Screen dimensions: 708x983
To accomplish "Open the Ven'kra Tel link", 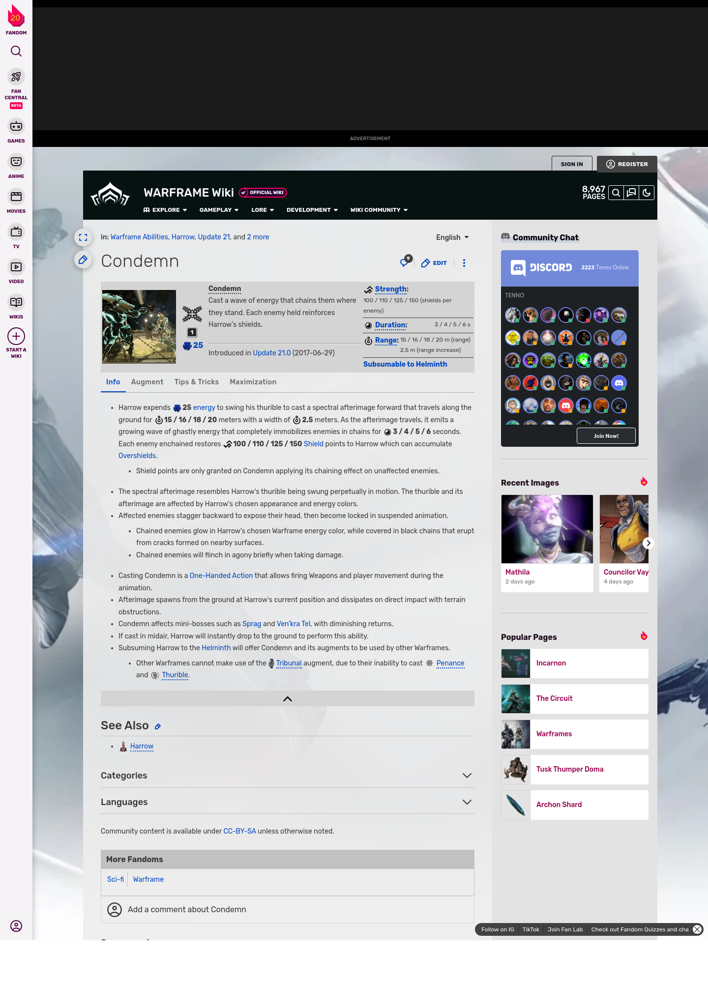I will (x=294, y=624).
